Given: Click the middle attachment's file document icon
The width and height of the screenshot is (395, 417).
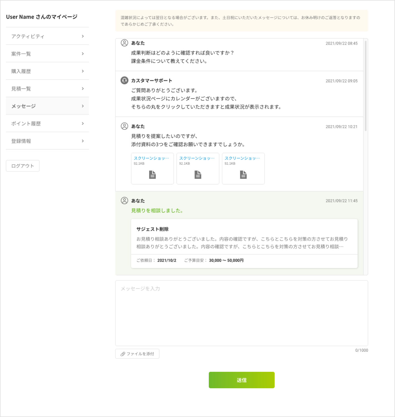Looking at the screenshot, I should [198, 174].
